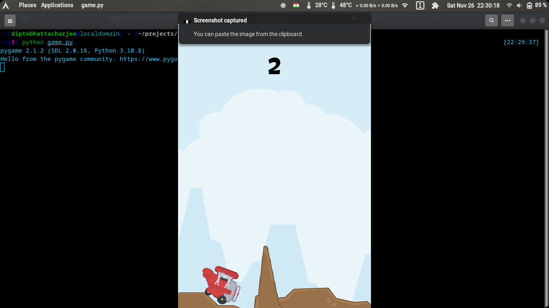Click the volume speaker icon

coord(519,6)
